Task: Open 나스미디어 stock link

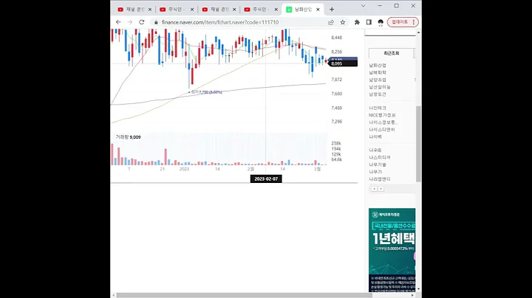Action: coord(380,157)
